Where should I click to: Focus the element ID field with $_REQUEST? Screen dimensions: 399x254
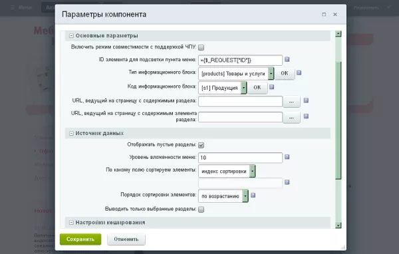point(240,61)
